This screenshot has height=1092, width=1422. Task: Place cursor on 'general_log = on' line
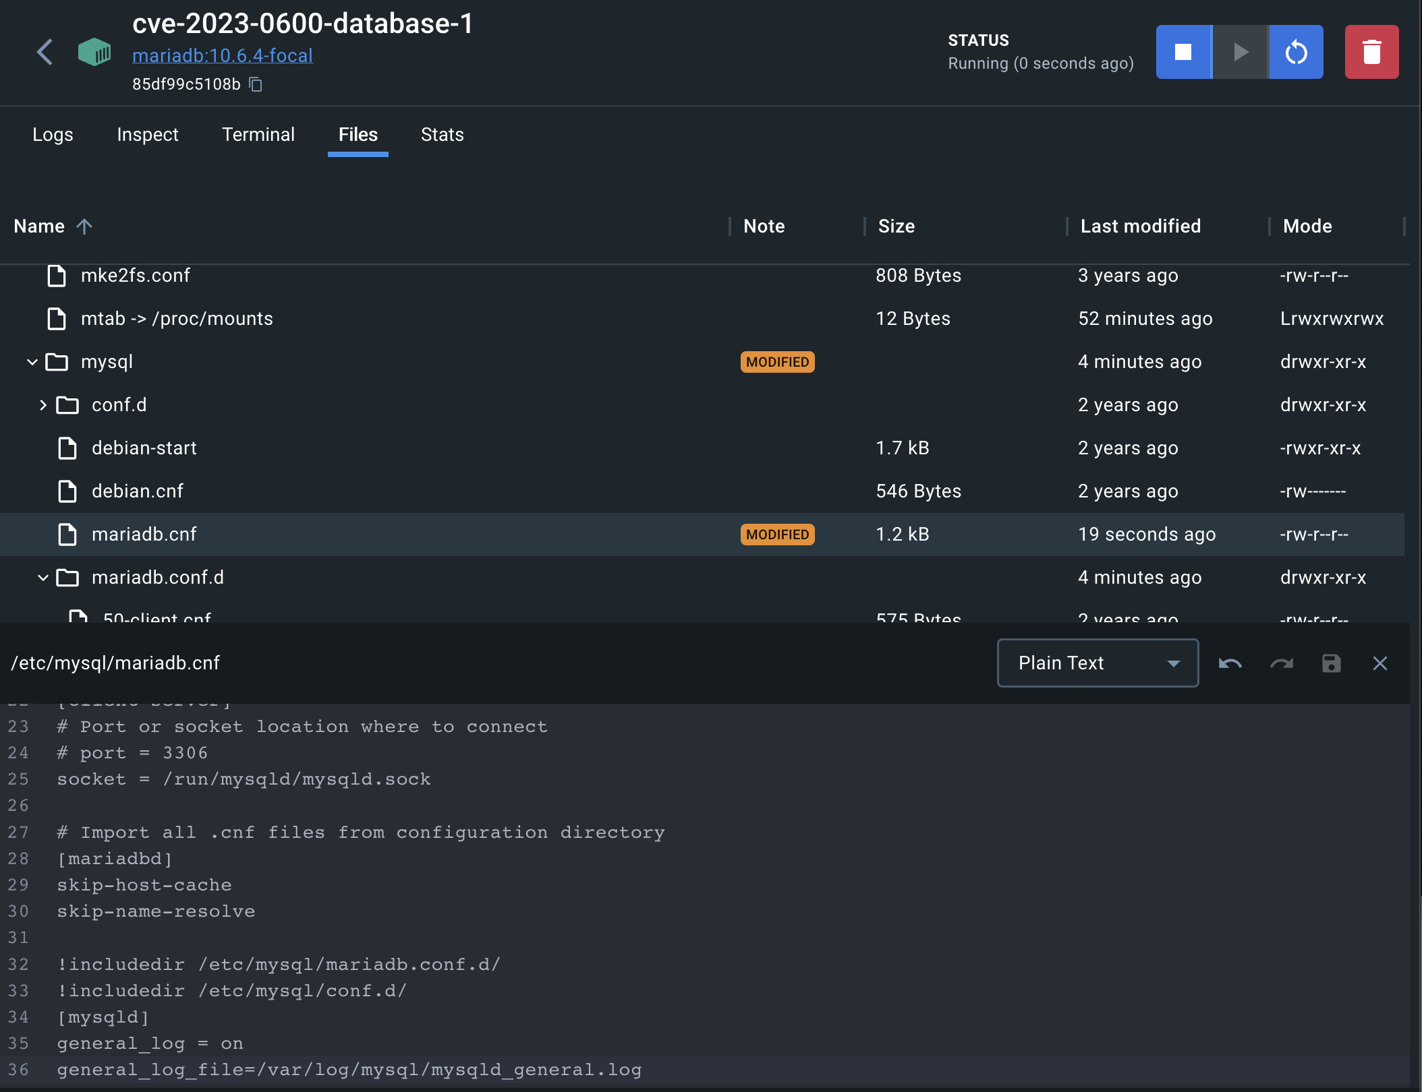tap(150, 1043)
